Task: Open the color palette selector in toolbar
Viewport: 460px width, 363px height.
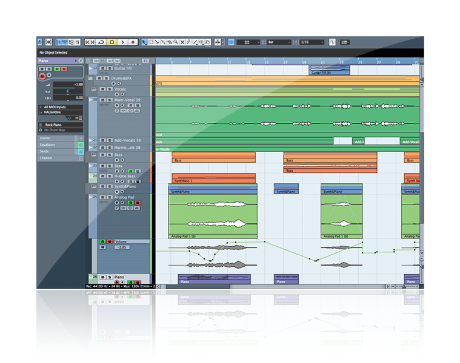Action: pyautogui.click(x=345, y=42)
